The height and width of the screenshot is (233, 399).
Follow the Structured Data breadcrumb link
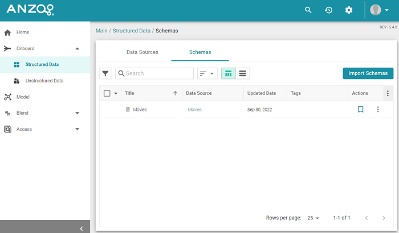pyautogui.click(x=132, y=31)
